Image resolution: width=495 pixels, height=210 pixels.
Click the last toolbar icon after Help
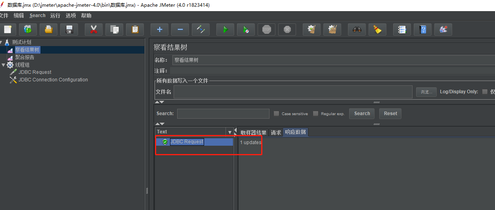[443, 29]
